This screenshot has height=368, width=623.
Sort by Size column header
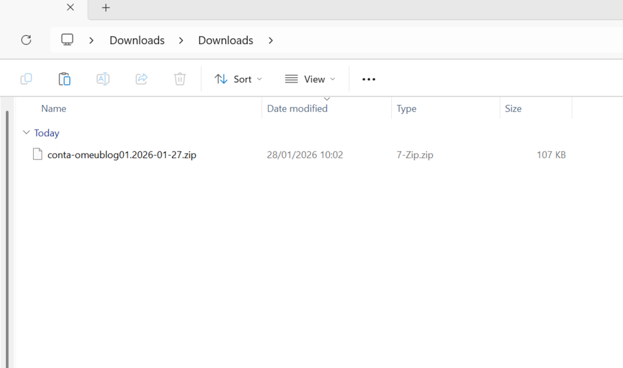tap(513, 109)
